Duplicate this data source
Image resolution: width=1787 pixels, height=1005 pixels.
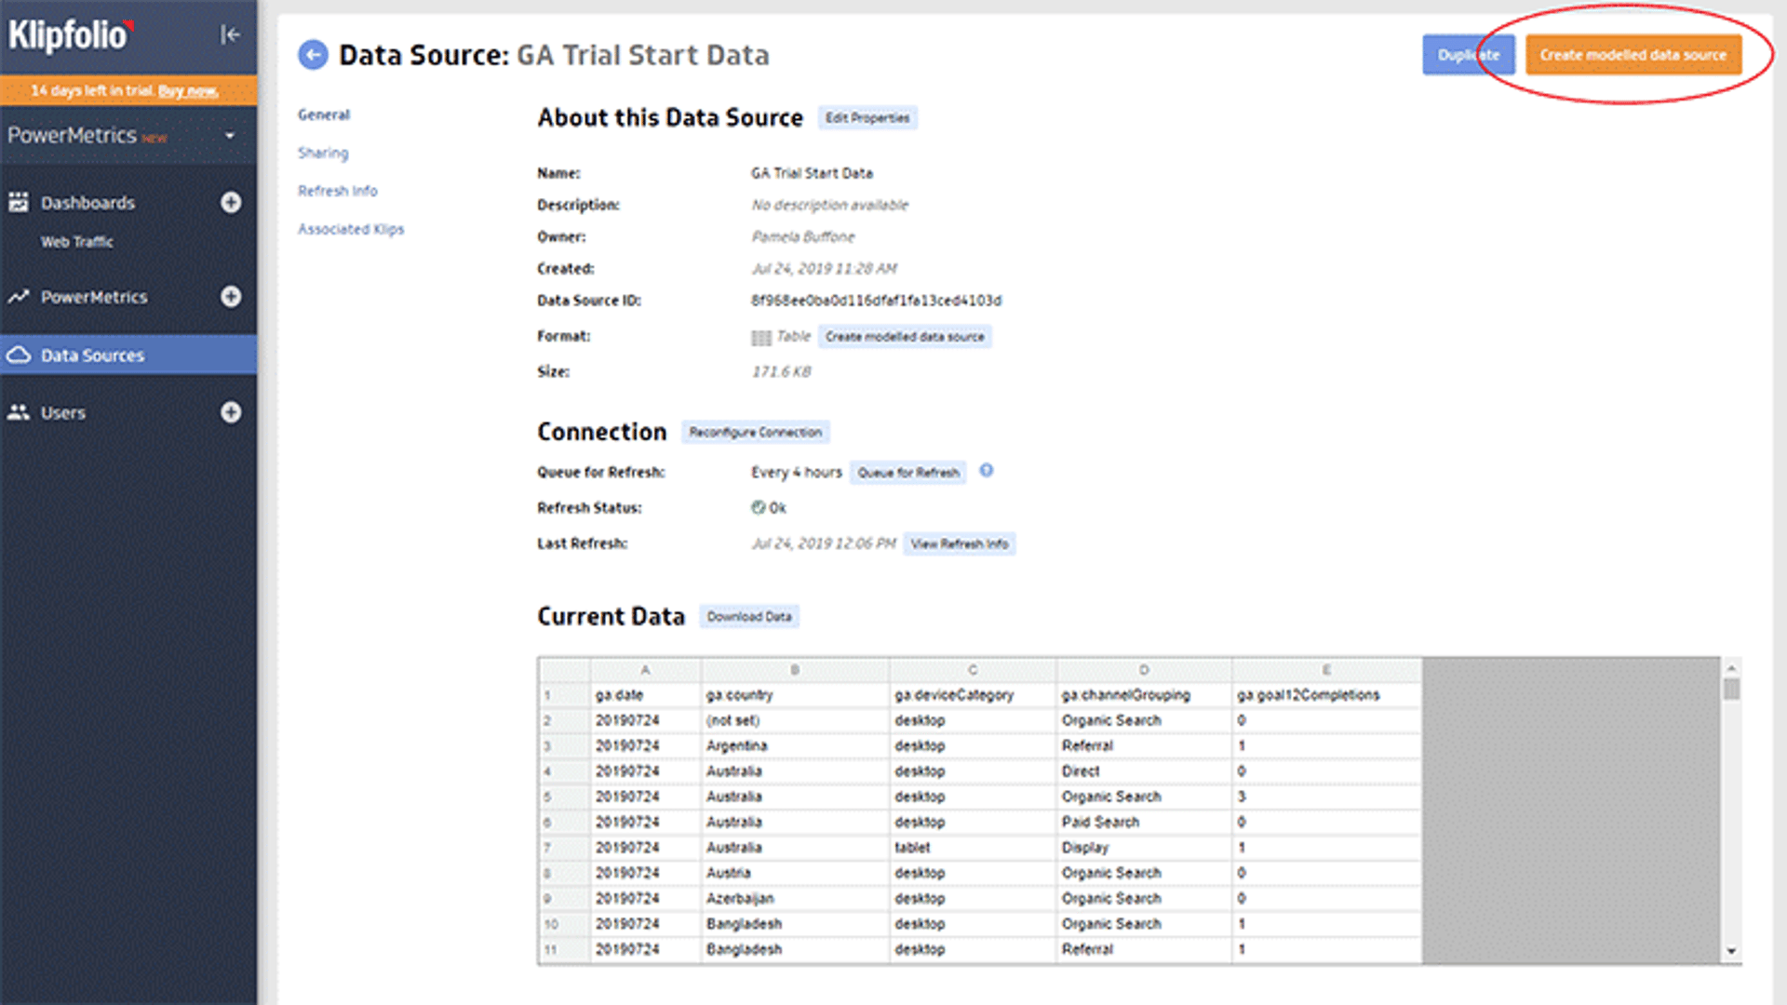(1469, 54)
